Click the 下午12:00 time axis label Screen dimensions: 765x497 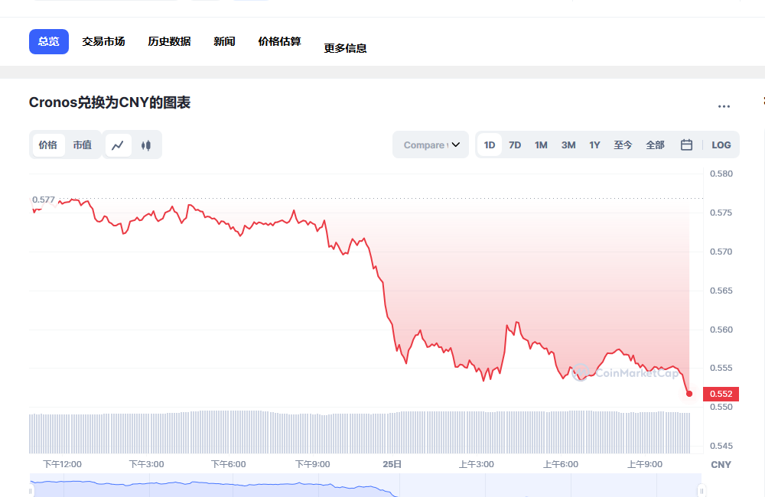click(63, 464)
